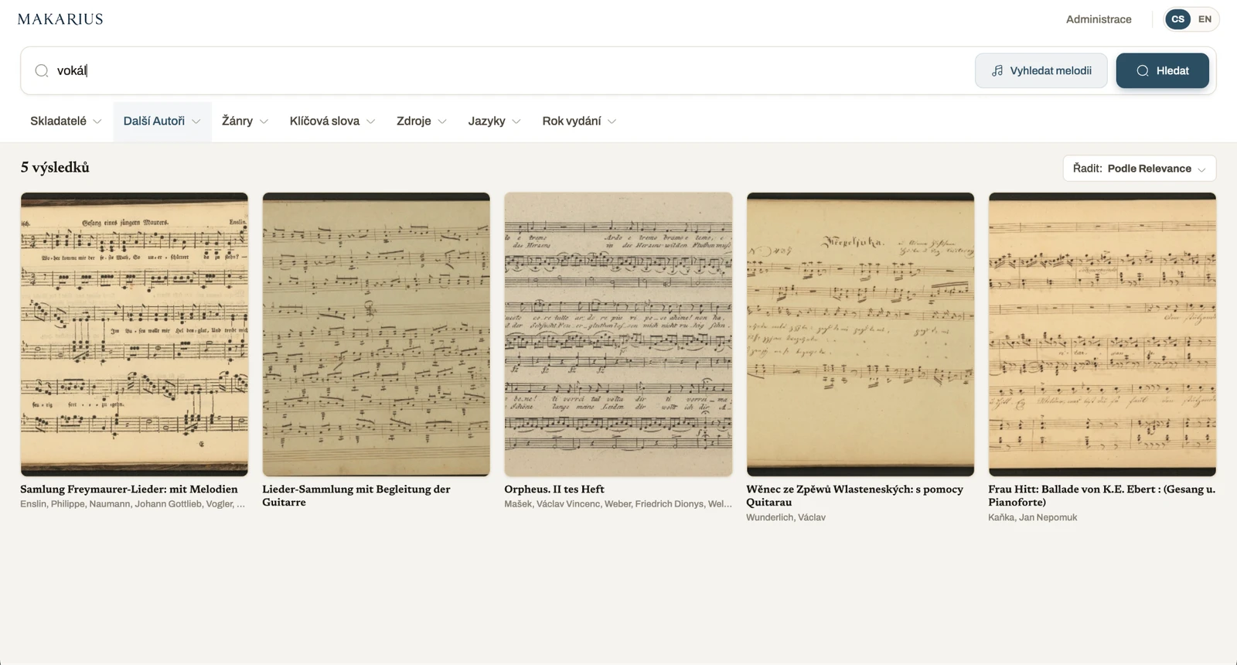This screenshot has height=665, width=1237.
Task: Click the music note icon on Vyhledat melodii
Action: coord(997,70)
